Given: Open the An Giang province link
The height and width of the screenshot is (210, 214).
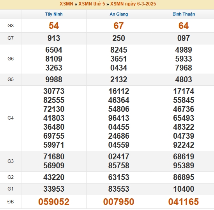Looking at the screenshot, I should (119, 14).
